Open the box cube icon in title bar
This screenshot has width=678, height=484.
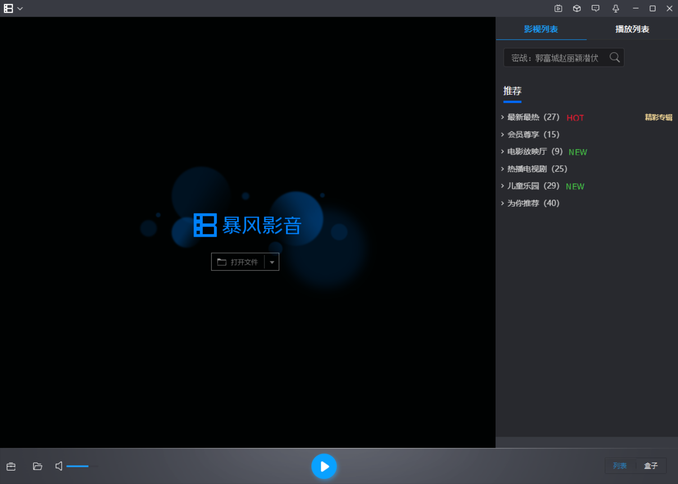[577, 9]
